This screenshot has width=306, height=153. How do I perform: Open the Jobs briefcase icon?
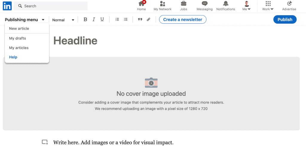(183, 4)
